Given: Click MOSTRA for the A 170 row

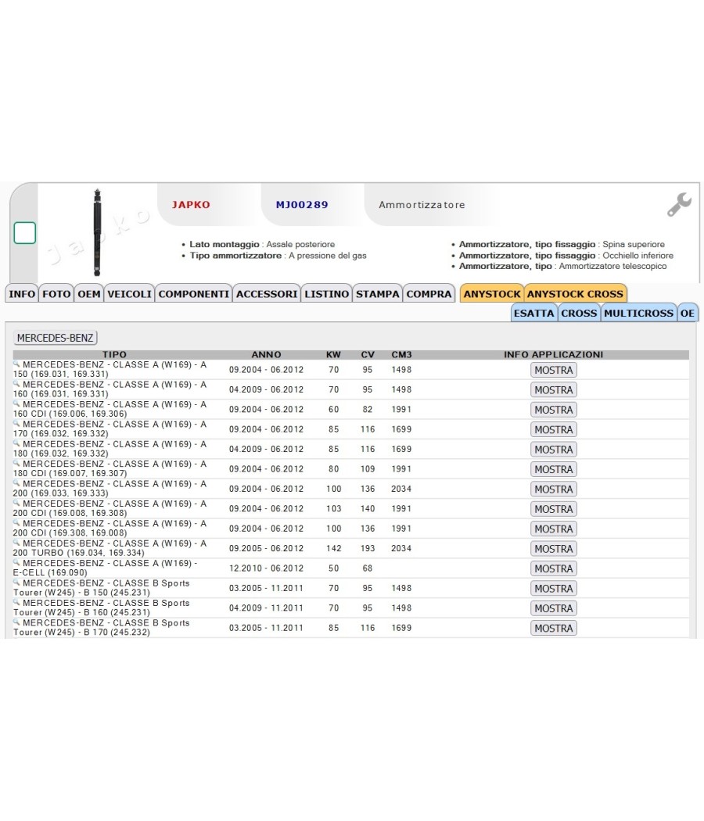Looking at the screenshot, I should 554,430.
